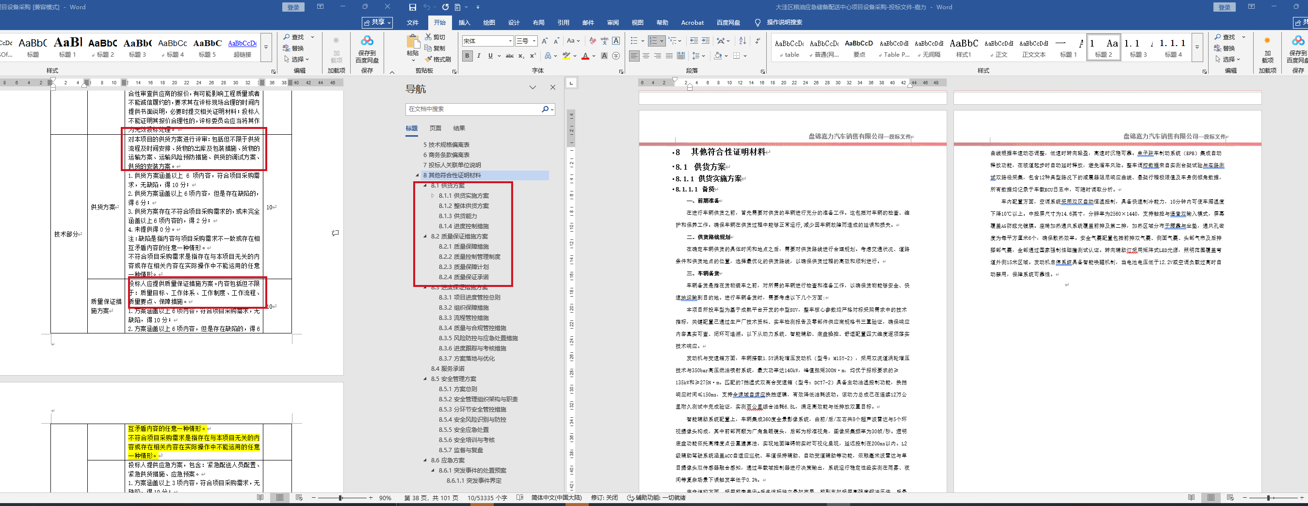Screen dimensions: 1308x506
Task: Click the 共享 share button
Action: coord(377,22)
